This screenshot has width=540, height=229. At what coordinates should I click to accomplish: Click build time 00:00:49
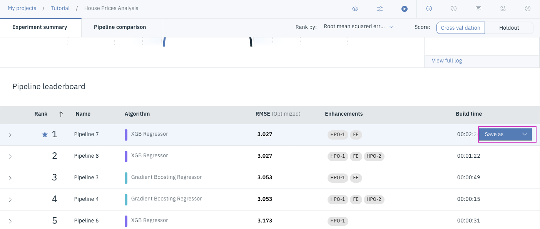(x=468, y=177)
